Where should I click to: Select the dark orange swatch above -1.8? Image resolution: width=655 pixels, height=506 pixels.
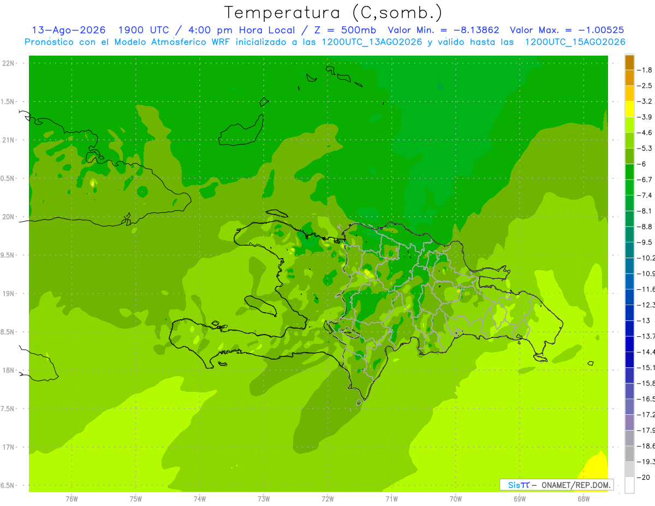[x=629, y=62]
